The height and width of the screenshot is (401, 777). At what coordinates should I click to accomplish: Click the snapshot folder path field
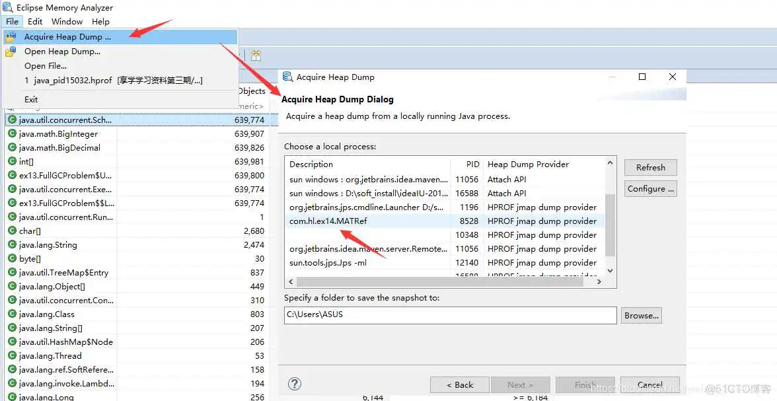(x=451, y=314)
